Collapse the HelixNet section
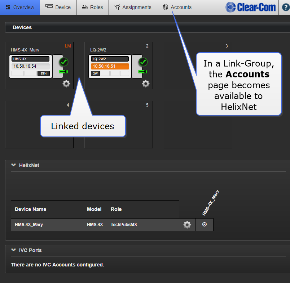Viewport: 290px width, 283px height. (x=14, y=165)
